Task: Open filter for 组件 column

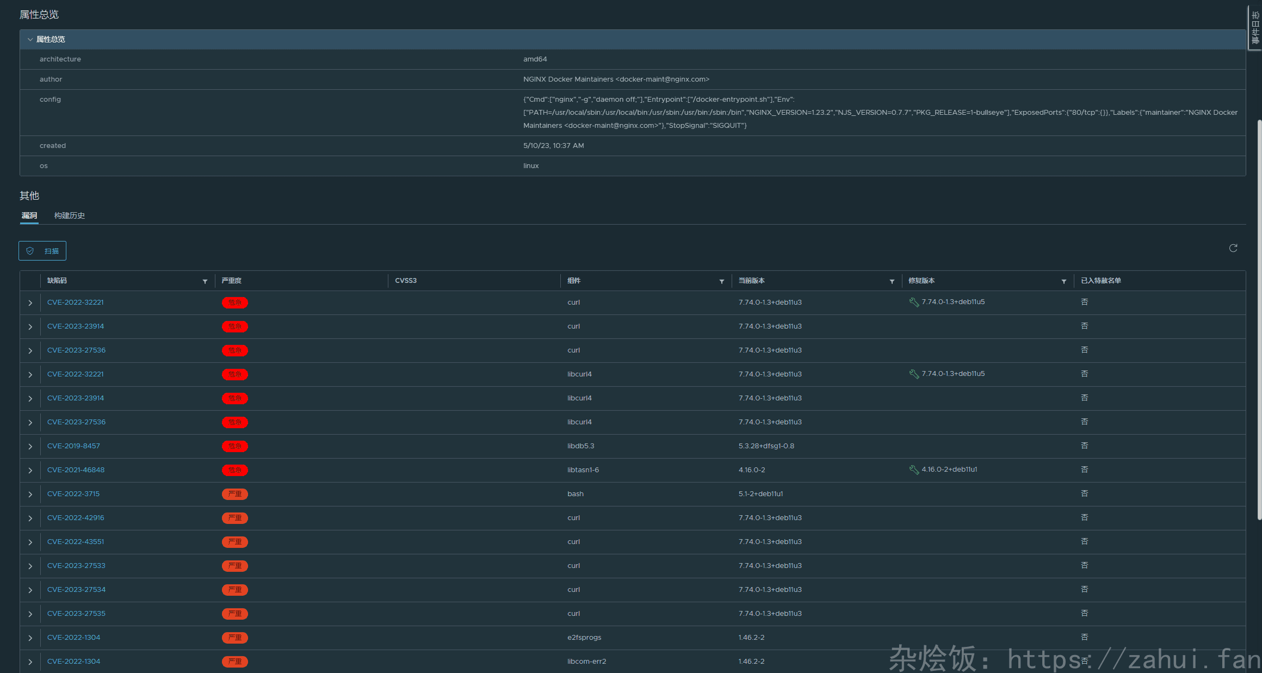Action: 722,281
